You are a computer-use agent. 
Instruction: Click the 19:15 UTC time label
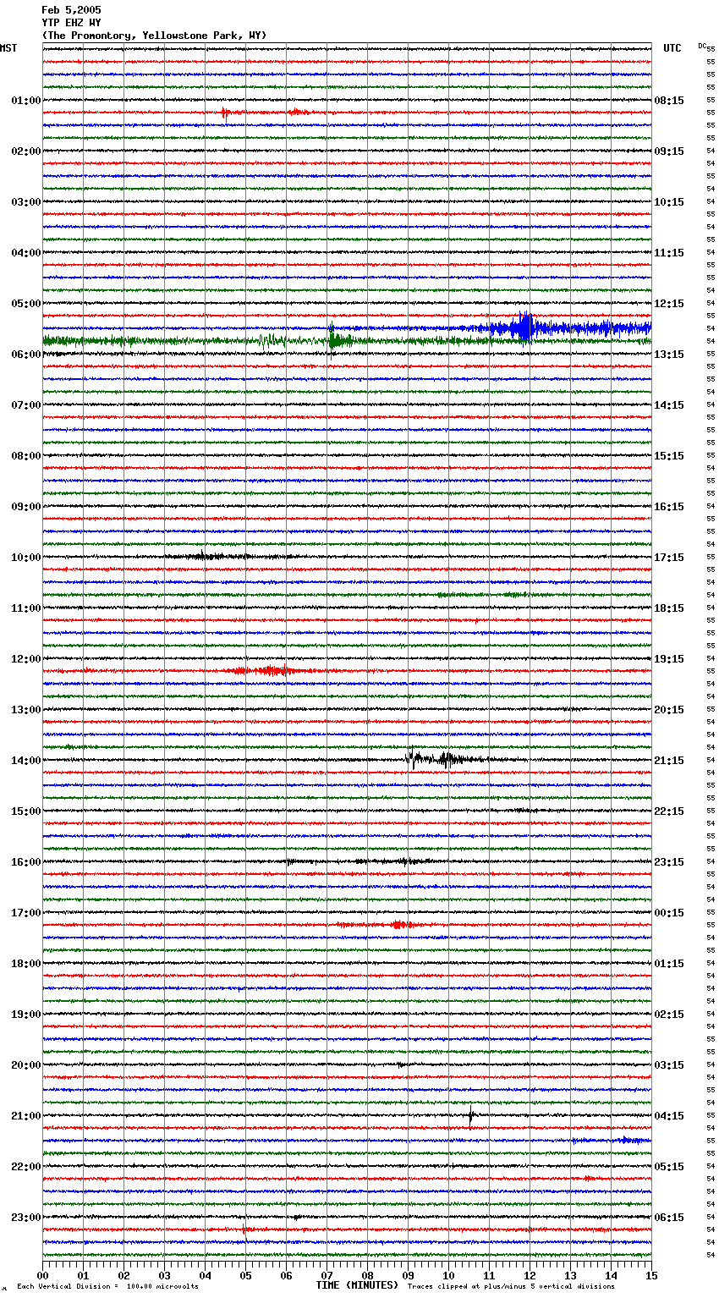669,659
